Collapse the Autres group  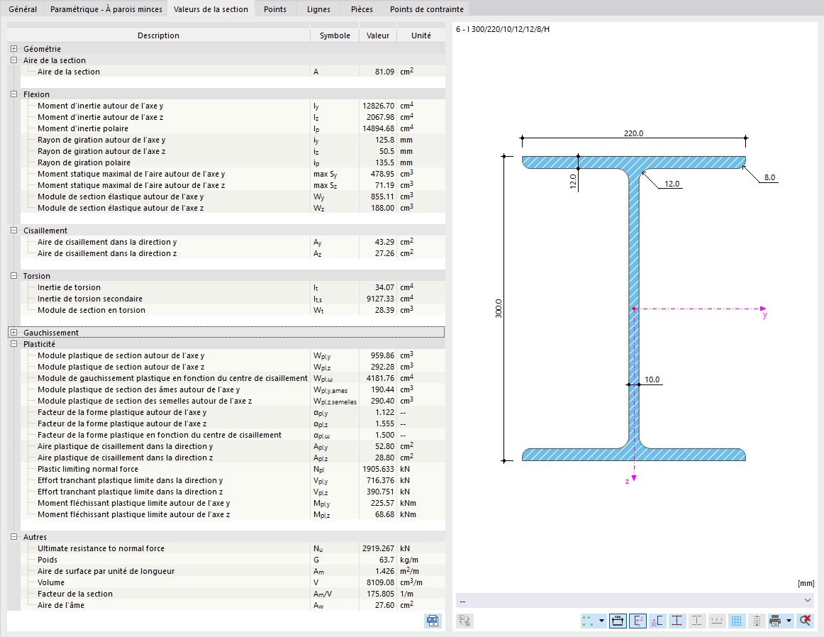pyautogui.click(x=14, y=536)
